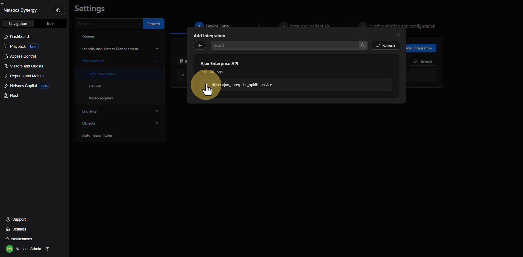Collapse the Technologies section
This screenshot has height=257, width=523.
coord(157,61)
